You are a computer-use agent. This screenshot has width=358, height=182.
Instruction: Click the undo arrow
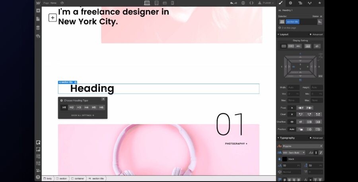click(x=232, y=3)
